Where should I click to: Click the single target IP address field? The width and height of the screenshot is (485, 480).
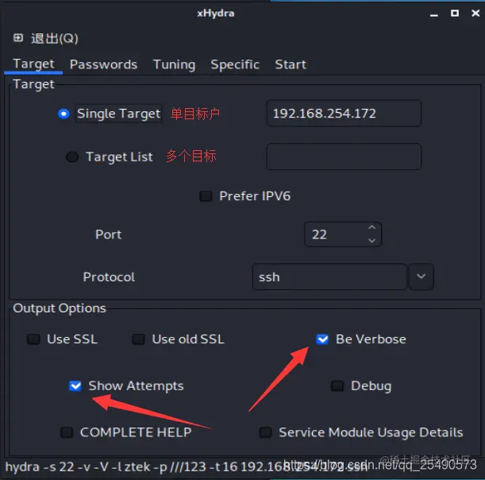(x=344, y=114)
